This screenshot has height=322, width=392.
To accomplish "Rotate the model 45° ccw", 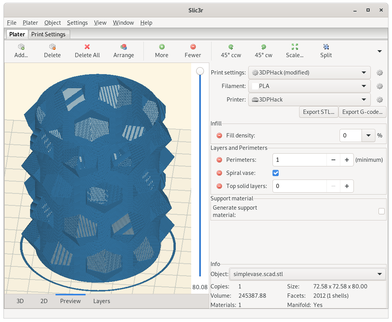I will (231, 47).
